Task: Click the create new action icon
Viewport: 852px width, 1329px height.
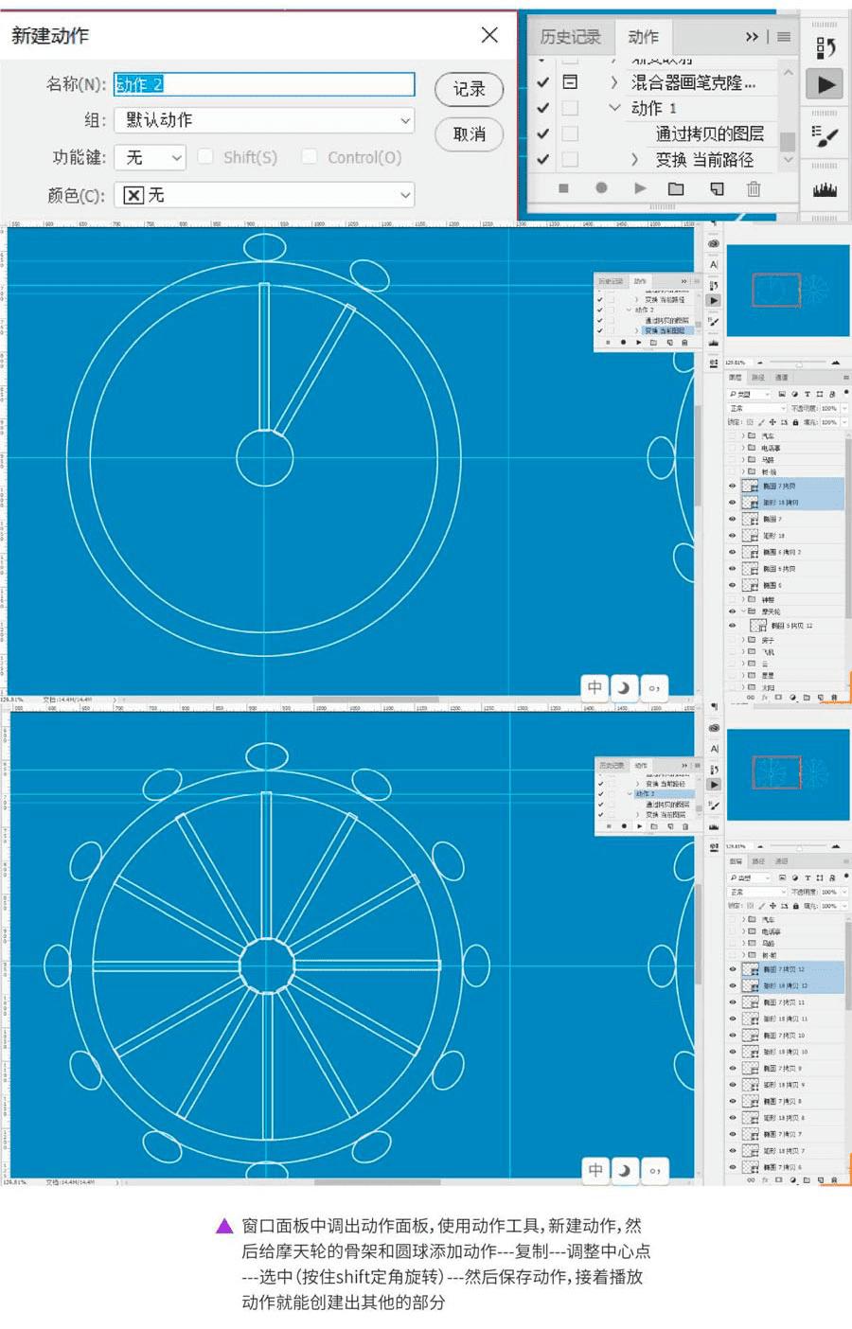Action: point(717,188)
